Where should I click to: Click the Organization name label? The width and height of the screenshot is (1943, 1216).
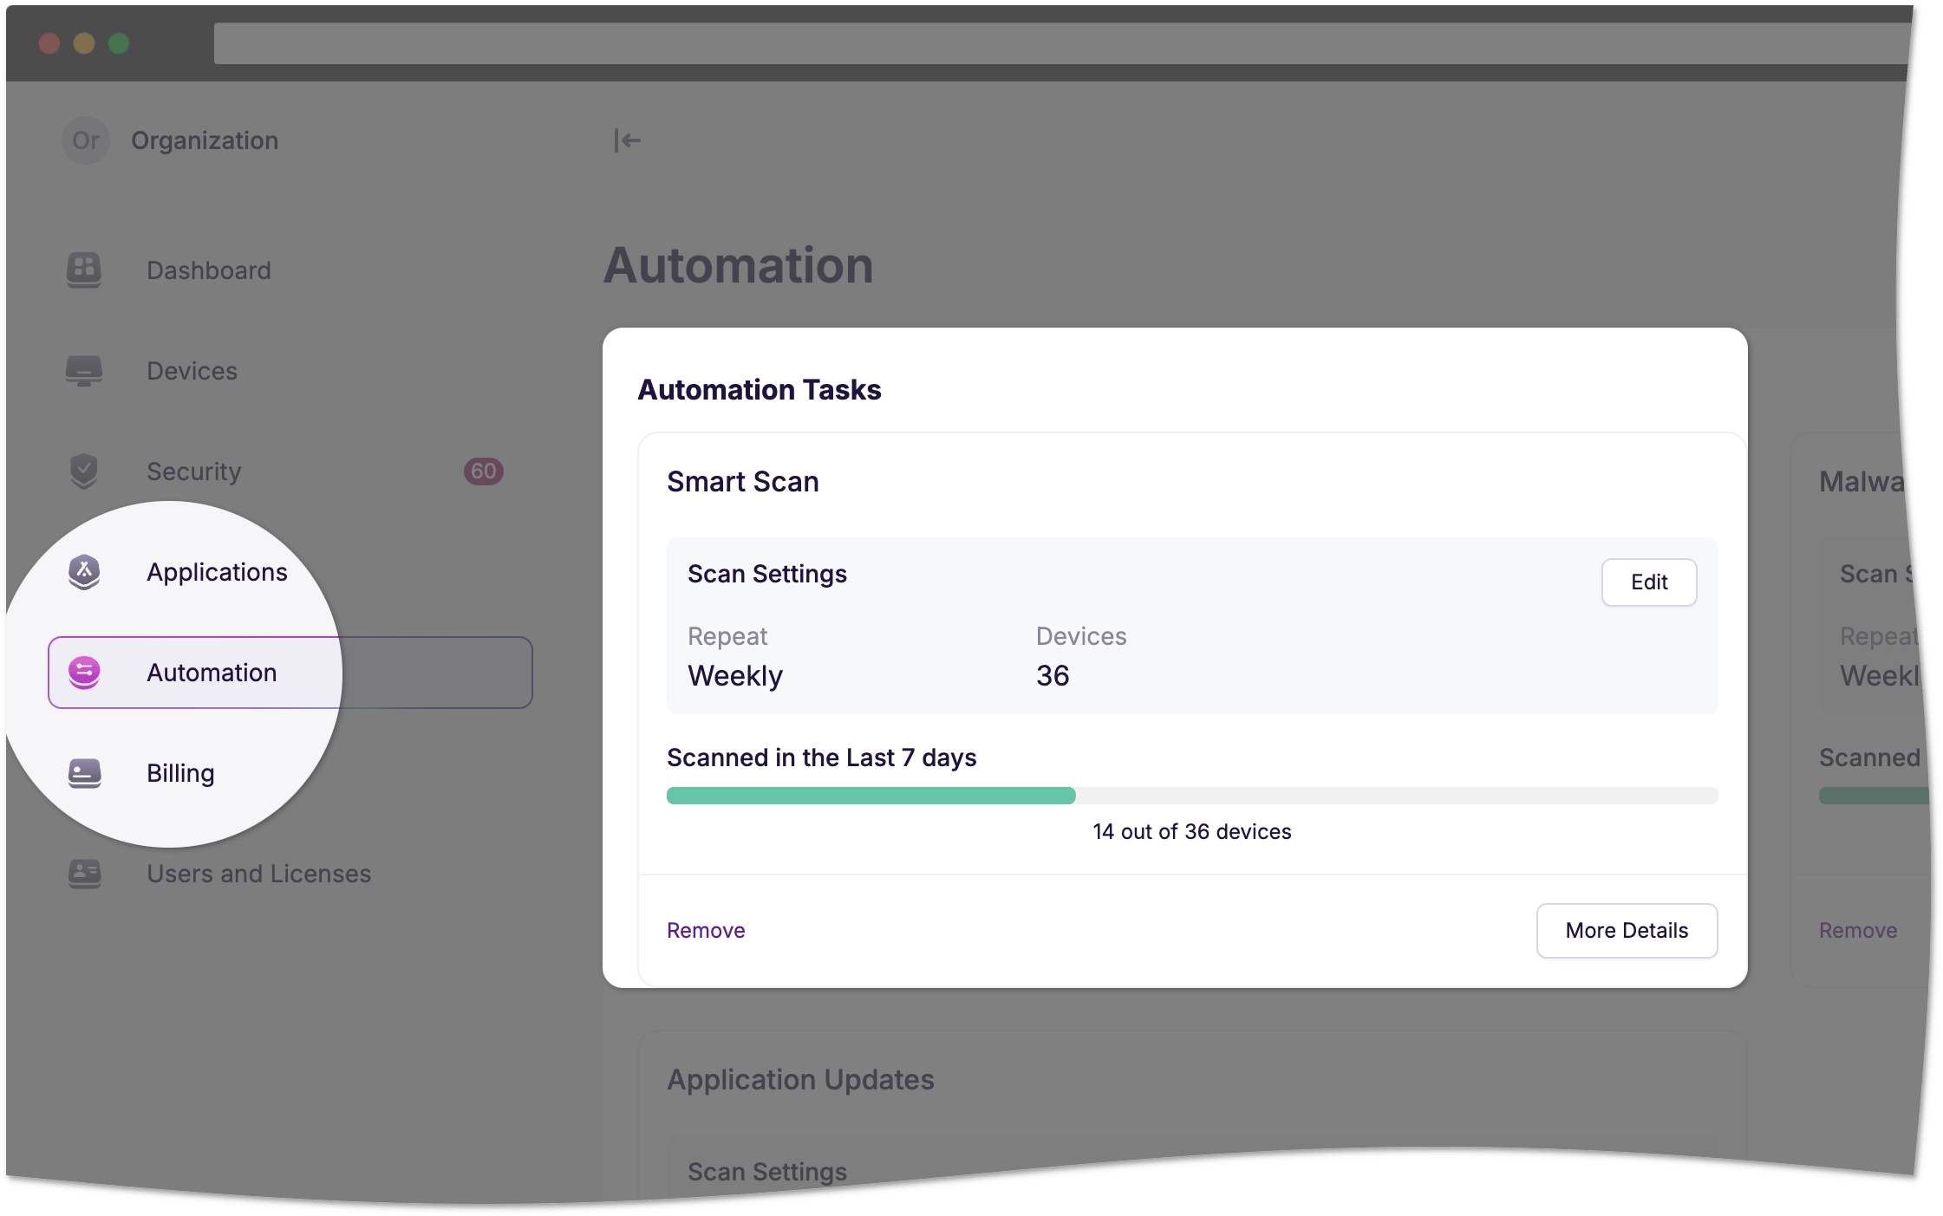205,140
